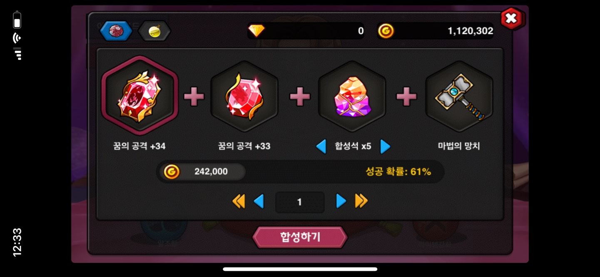The width and height of the screenshot is (600, 277).
Task: Tap the 합성하기 synthesize button
Action: [300, 237]
